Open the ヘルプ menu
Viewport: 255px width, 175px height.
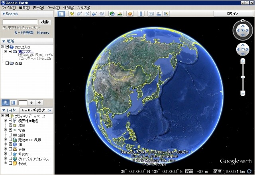(84, 8)
